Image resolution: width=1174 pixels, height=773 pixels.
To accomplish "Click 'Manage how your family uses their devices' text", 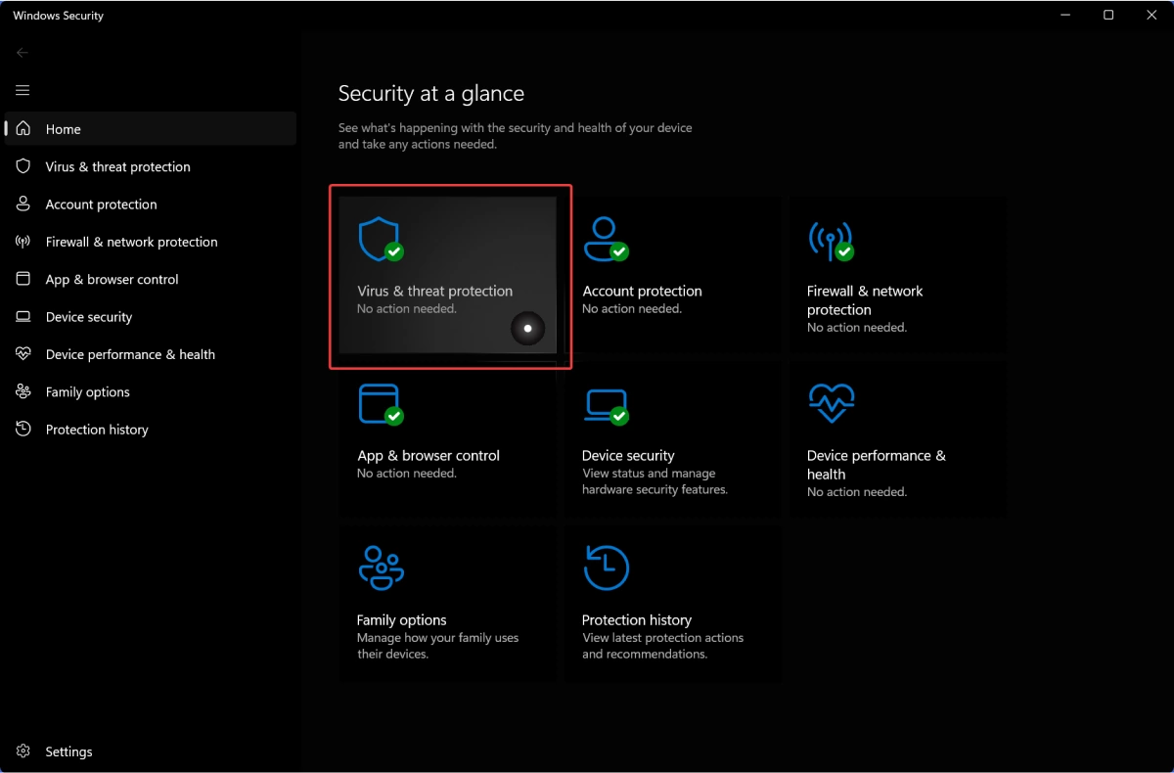I will [x=438, y=646].
